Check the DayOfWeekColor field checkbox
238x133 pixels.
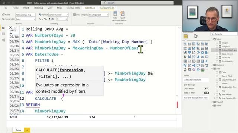point(217,80)
